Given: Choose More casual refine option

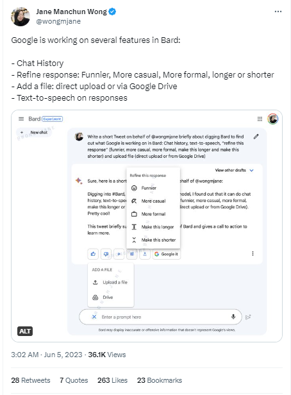Looking at the screenshot, I should pos(153,201).
